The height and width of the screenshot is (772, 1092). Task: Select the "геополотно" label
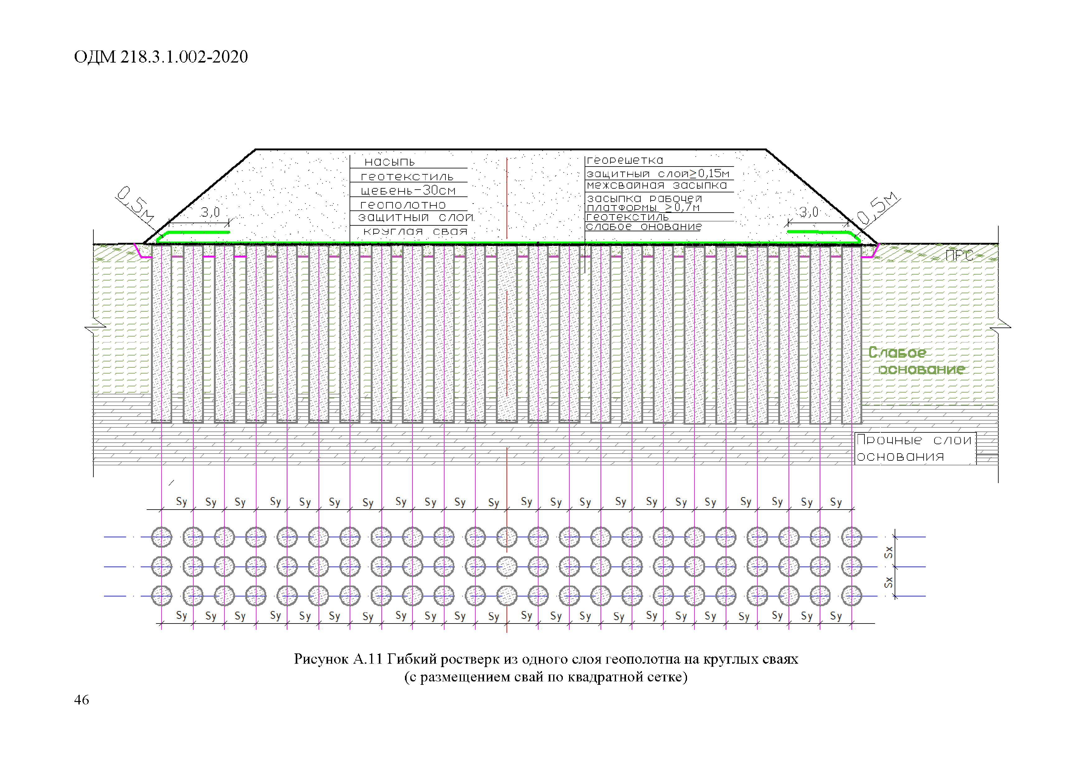(x=403, y=205)
